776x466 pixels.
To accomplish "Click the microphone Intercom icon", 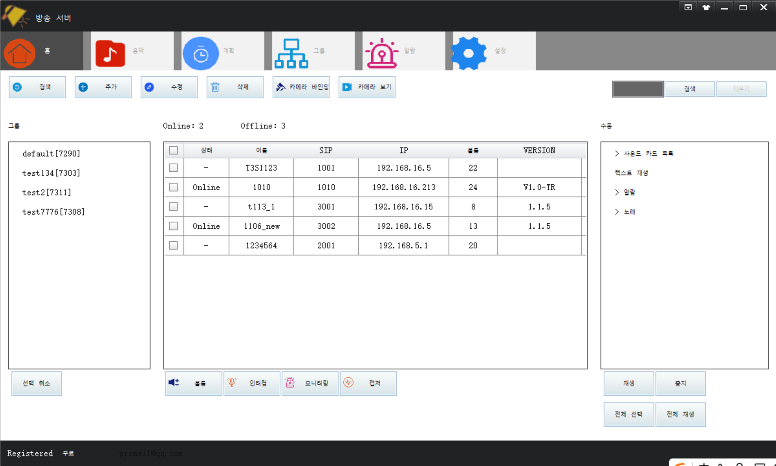I will pos(232,383).
